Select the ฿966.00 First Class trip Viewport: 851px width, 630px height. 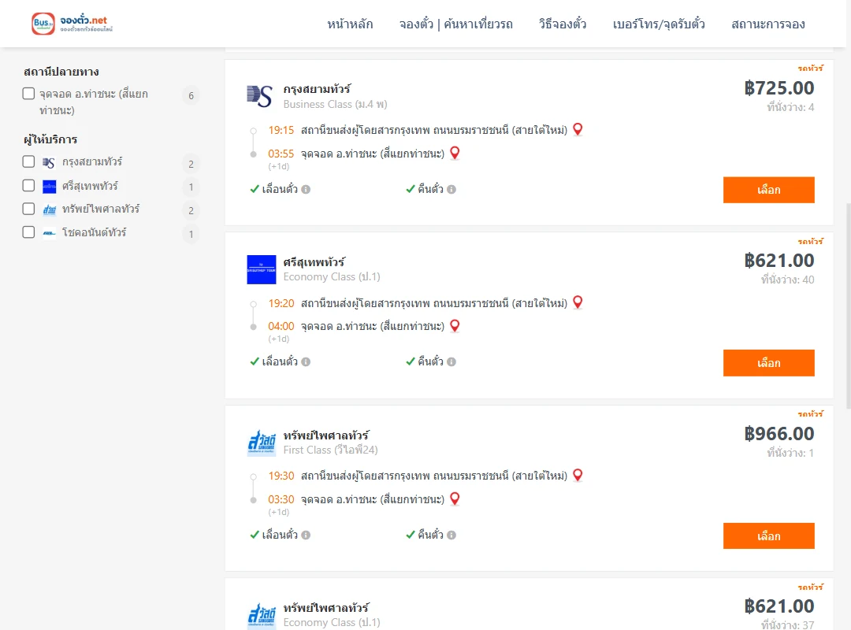(768, 536)
